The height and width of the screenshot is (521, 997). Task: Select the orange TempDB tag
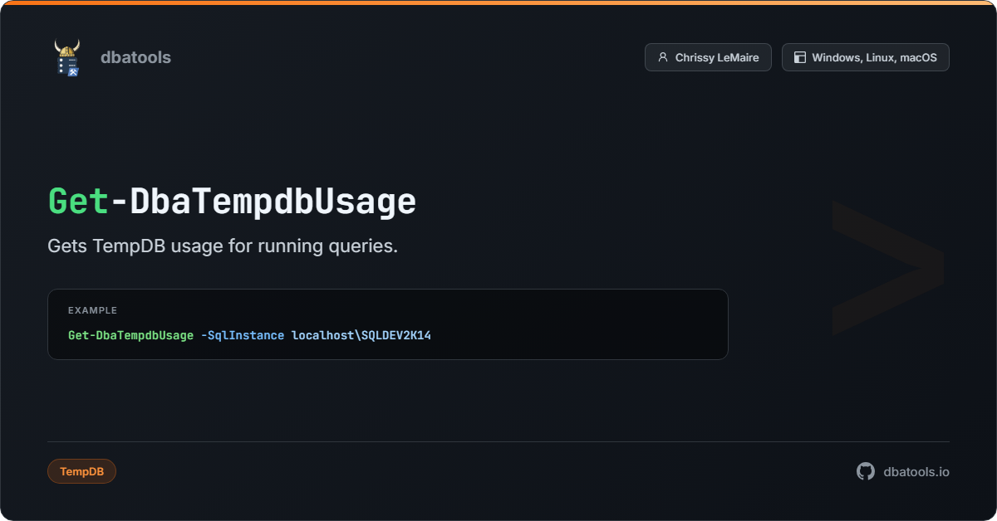pos(81,471)
